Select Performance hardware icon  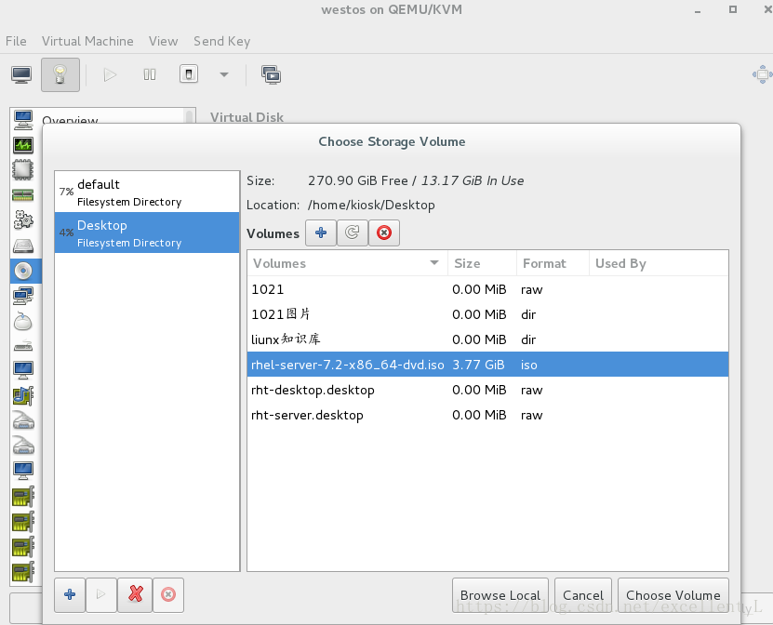pyautogui.click(x=23, y=145)
